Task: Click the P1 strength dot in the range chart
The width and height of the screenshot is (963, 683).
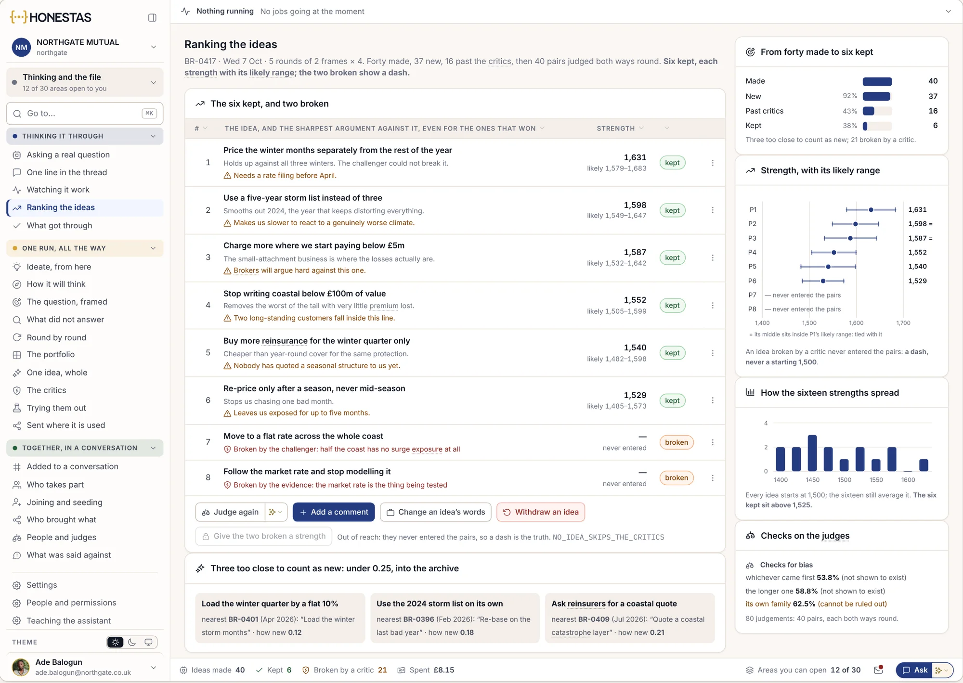Action: click(x=871, y=210)
